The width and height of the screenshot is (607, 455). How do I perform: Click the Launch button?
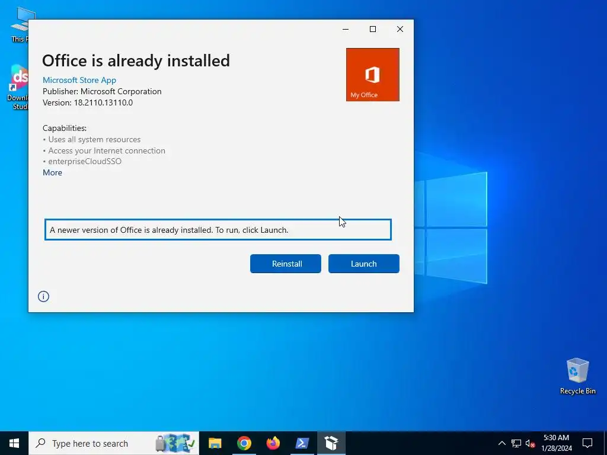coord(363,264)
